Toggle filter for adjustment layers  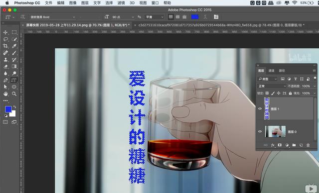(289, 79)
